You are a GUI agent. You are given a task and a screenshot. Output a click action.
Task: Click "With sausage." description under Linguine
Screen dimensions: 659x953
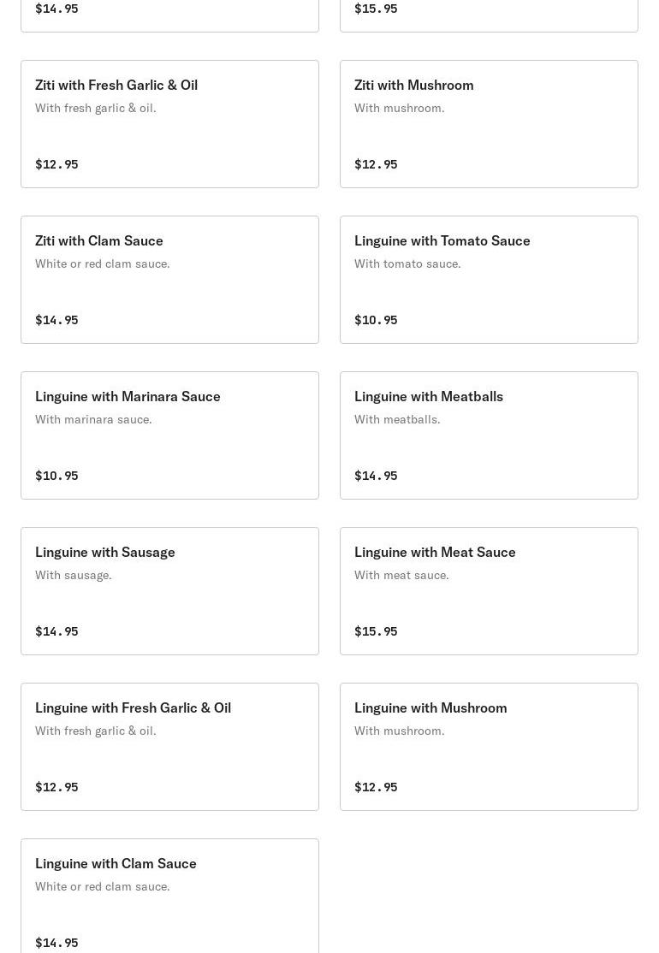(x=74, y=575)
